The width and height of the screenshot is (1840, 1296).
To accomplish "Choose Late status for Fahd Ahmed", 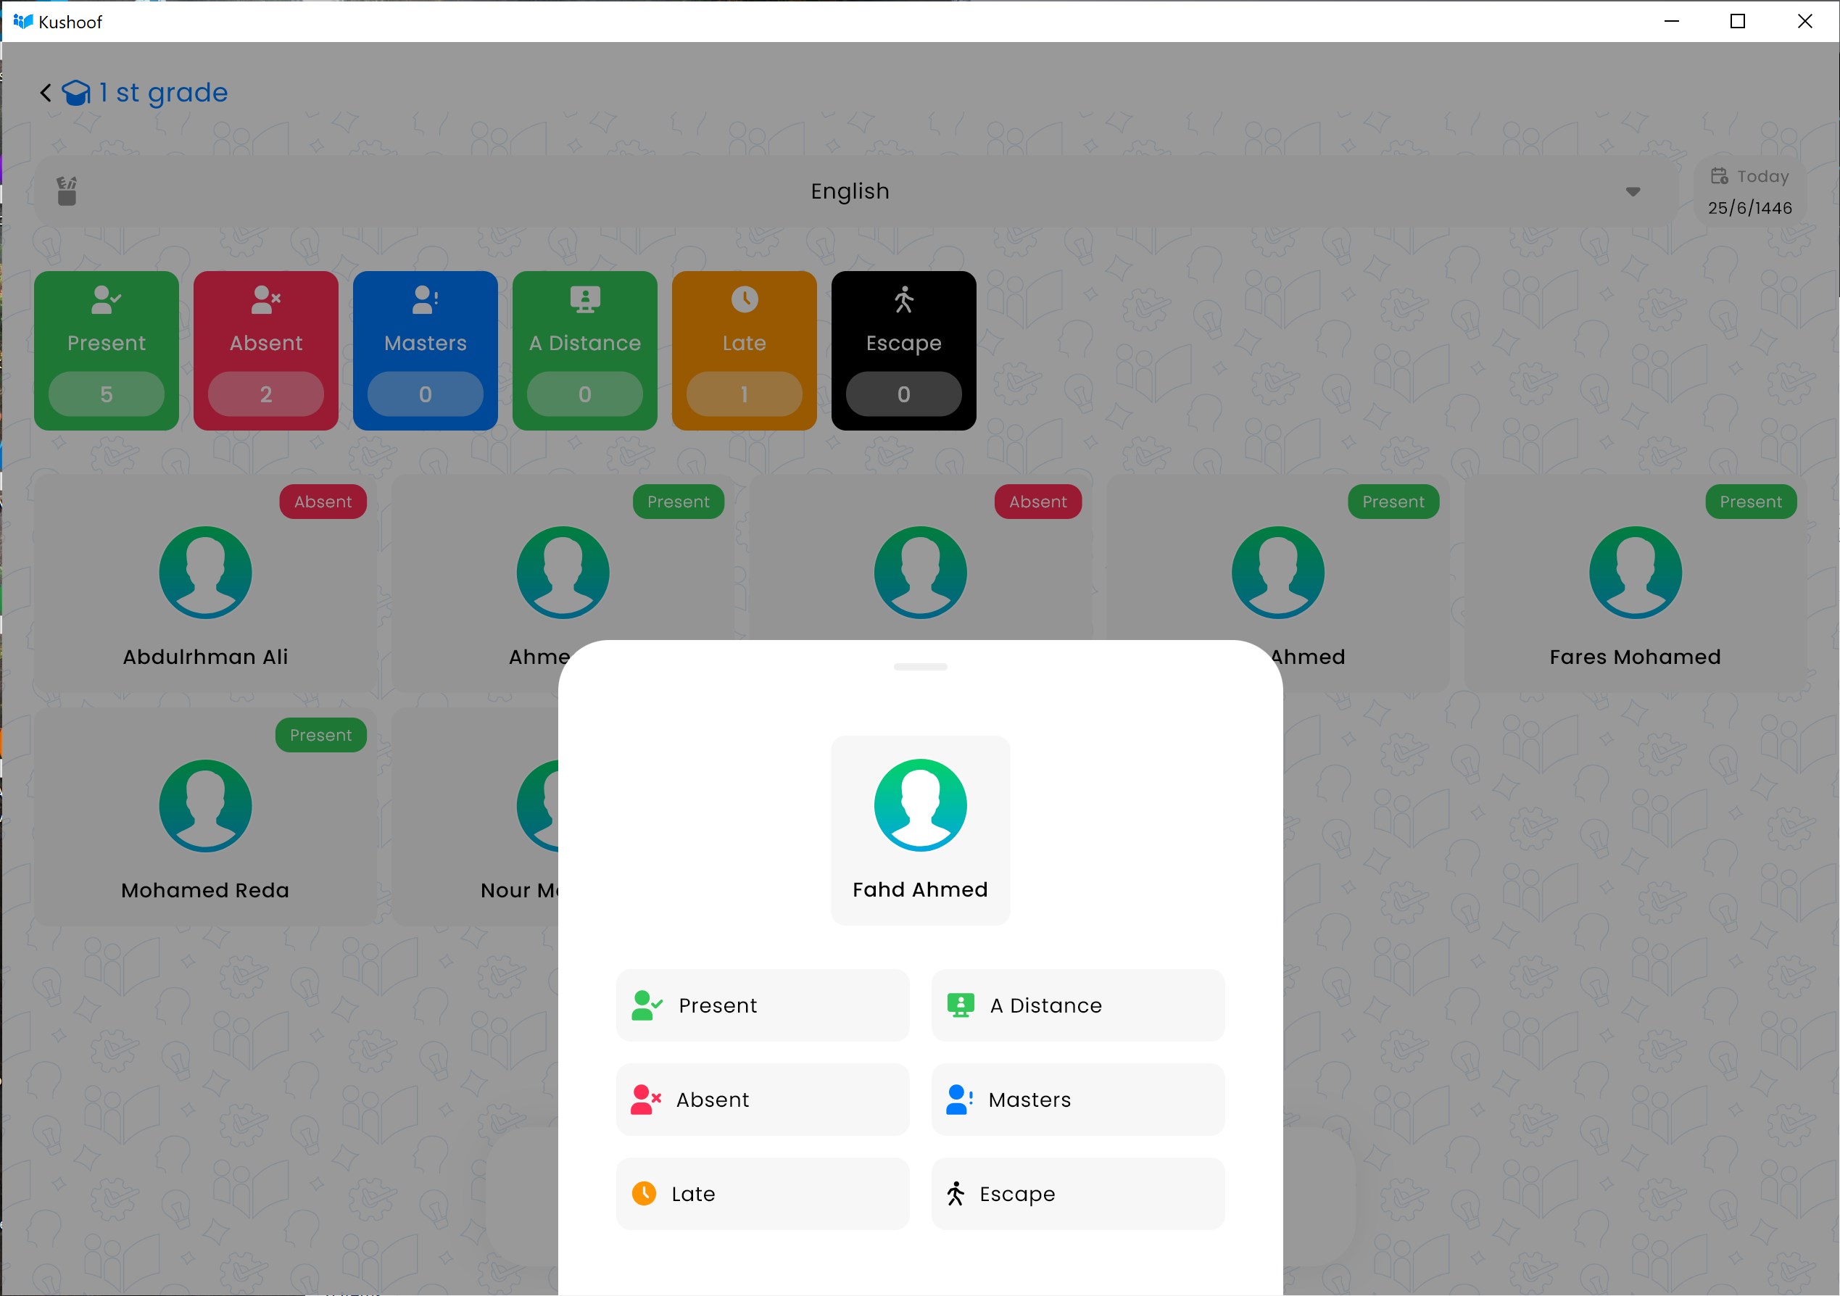I will tap(762, 1194).
